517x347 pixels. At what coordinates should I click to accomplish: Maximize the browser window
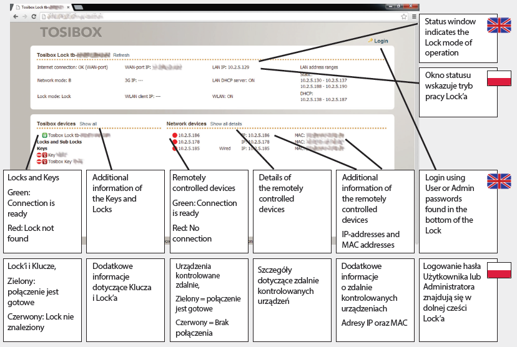click(x=398, y=6)
